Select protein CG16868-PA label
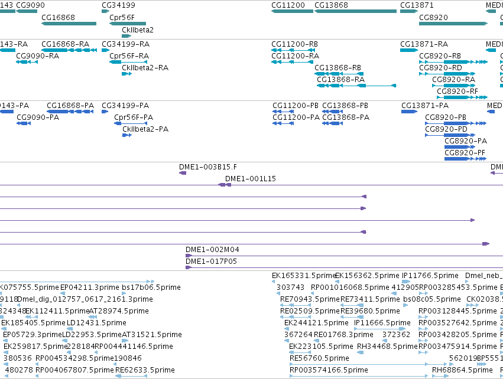The height and width of the screenshot is (379, 503). (70, 106)
